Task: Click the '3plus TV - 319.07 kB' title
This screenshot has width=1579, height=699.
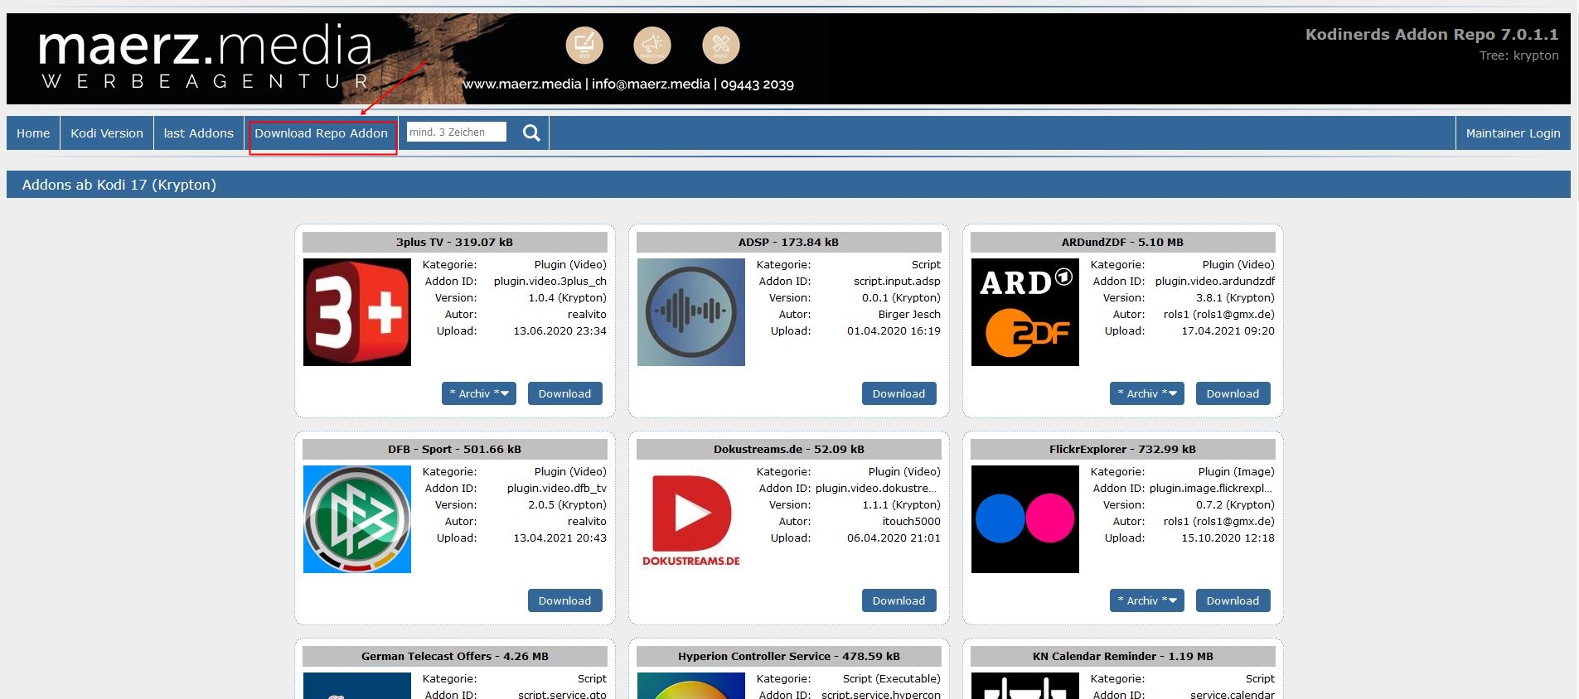Action: click(454, 242)
